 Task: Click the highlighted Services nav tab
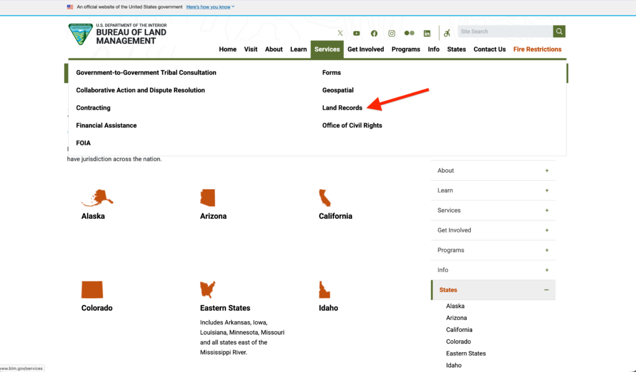click(x=327, y=50)
